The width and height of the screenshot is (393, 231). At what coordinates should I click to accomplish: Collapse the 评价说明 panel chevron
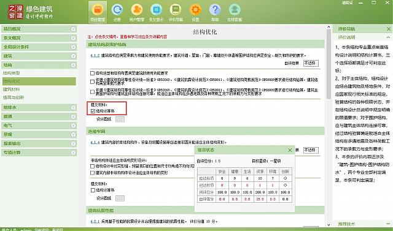point(388,37)
